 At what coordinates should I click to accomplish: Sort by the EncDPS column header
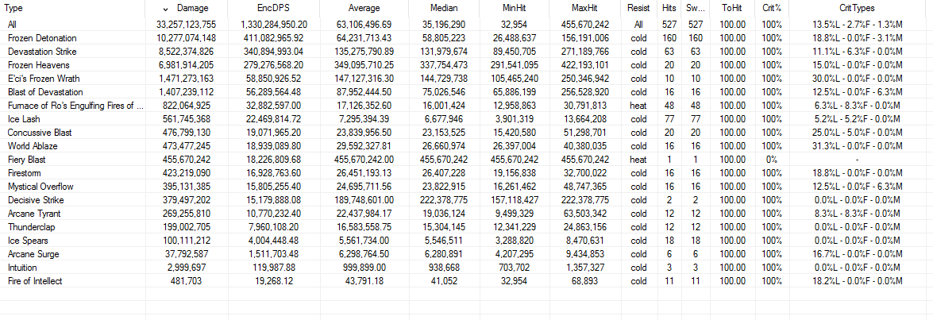point(274,9)
